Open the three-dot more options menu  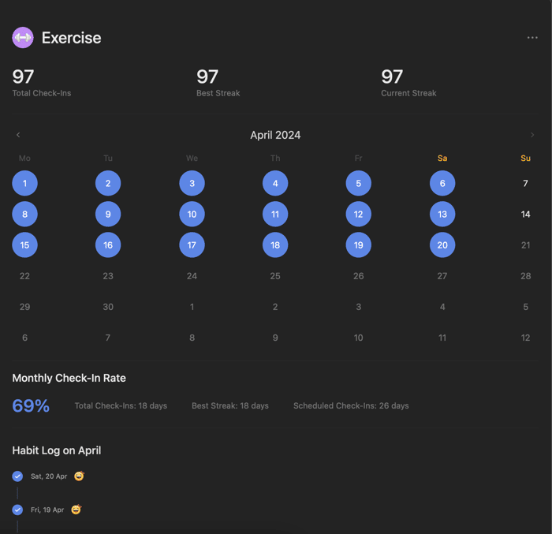(x=532, y=38)
